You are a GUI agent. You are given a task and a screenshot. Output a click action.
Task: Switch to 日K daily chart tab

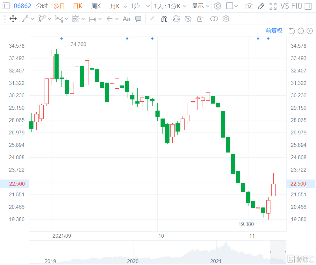(77, 6)
